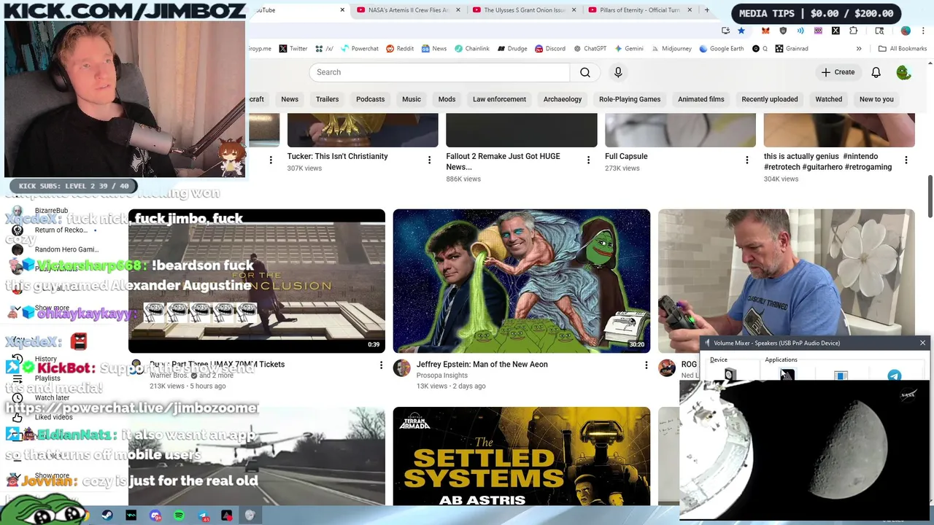The height and width of the screenshot is (525, 934).
Task: Open the News bookmark
Action: (x=433, y=49)
